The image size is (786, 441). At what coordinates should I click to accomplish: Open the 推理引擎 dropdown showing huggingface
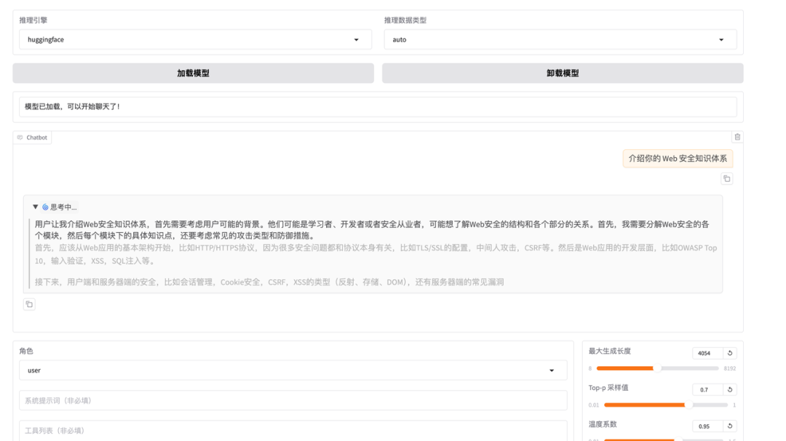point(195,39)
